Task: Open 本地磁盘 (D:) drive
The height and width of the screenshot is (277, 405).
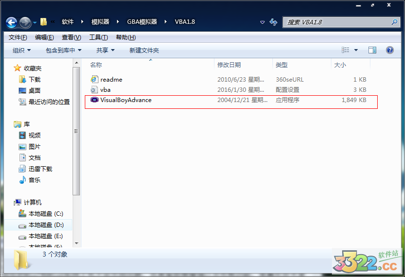Action: [46, 225]
